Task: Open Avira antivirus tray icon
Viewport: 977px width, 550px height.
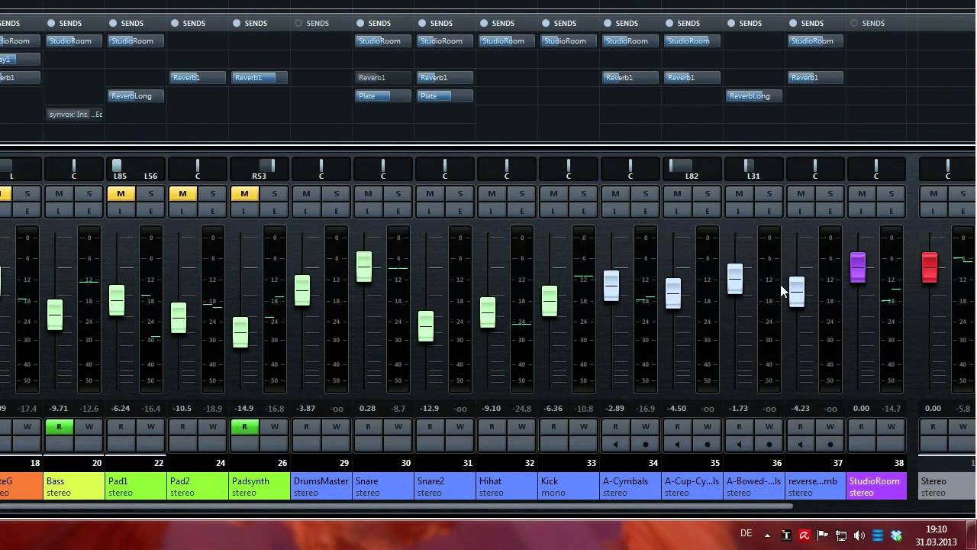Action: pos(804,535)
